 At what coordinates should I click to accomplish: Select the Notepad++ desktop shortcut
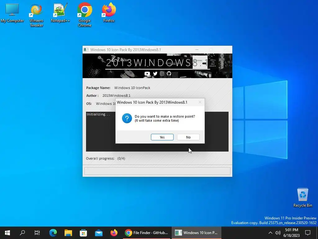(x=60, y=13)
